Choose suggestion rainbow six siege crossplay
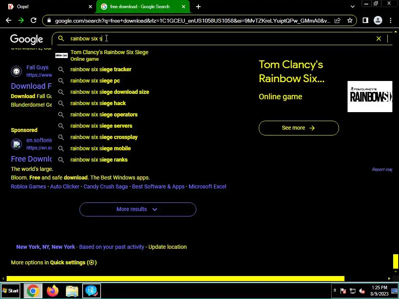The width and height of the screenshot is (399, 299). [104, 137]
